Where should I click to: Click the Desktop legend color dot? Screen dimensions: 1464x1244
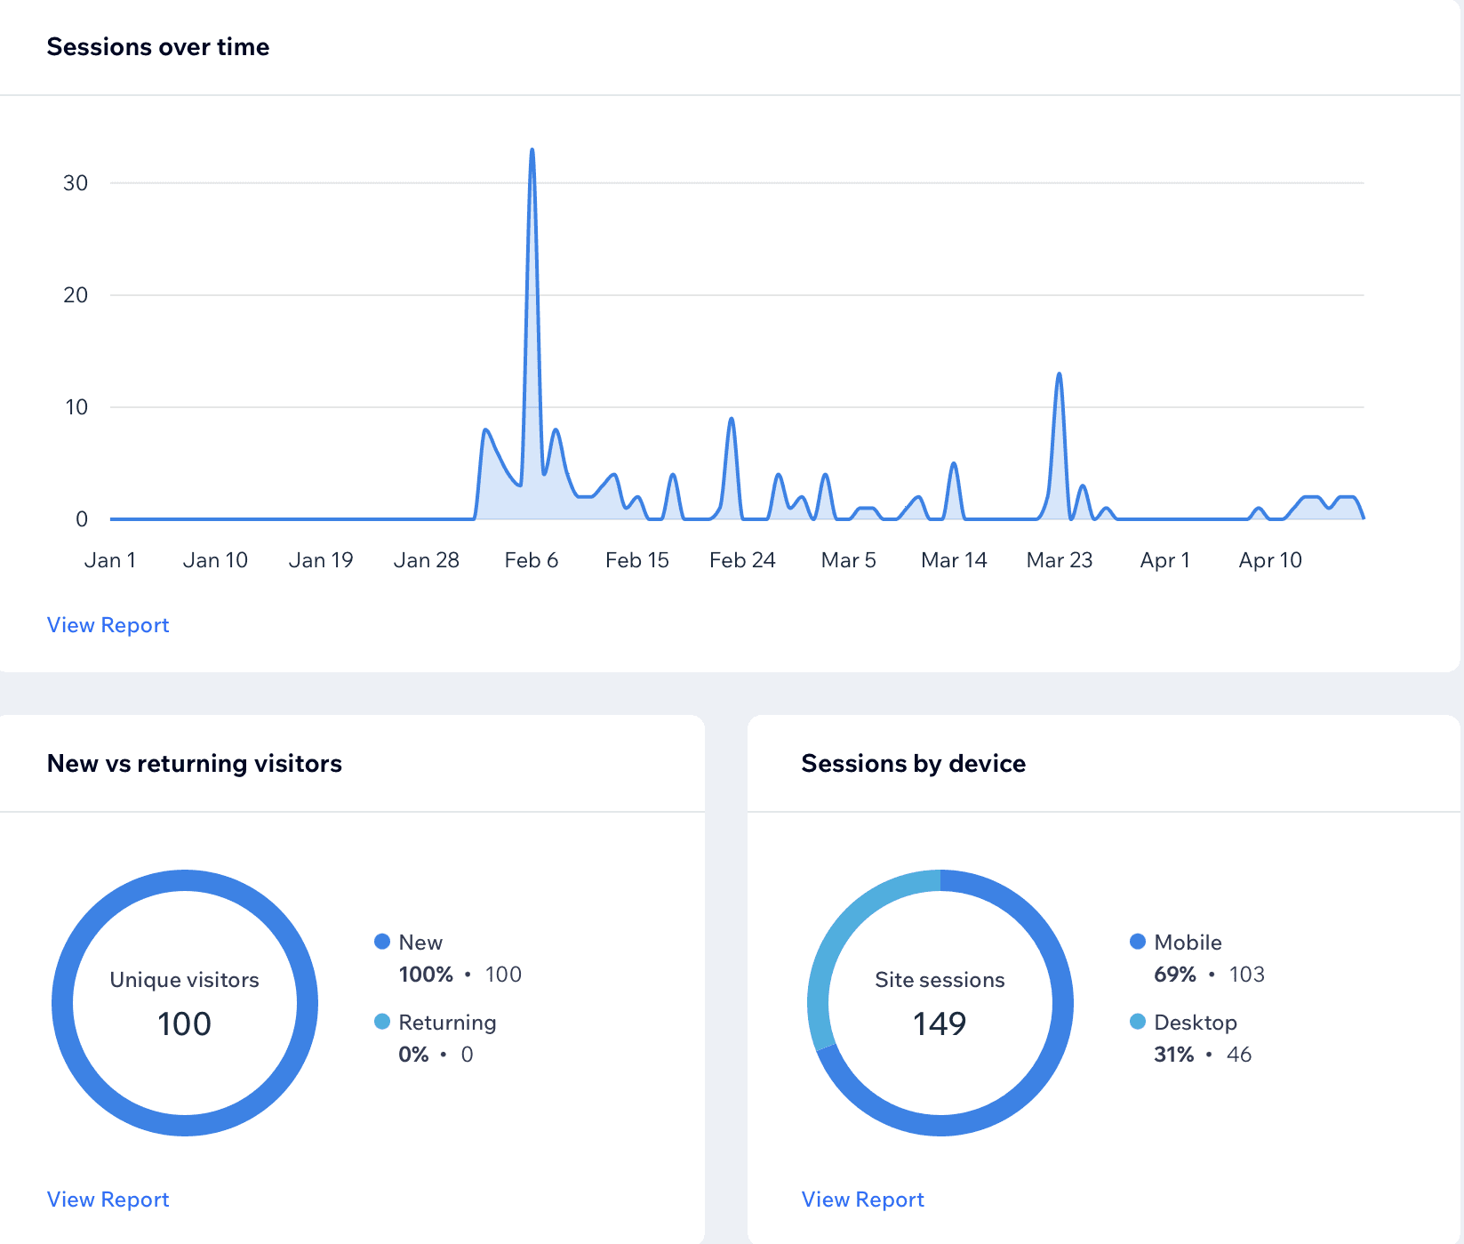[x=1138, y=1022]
